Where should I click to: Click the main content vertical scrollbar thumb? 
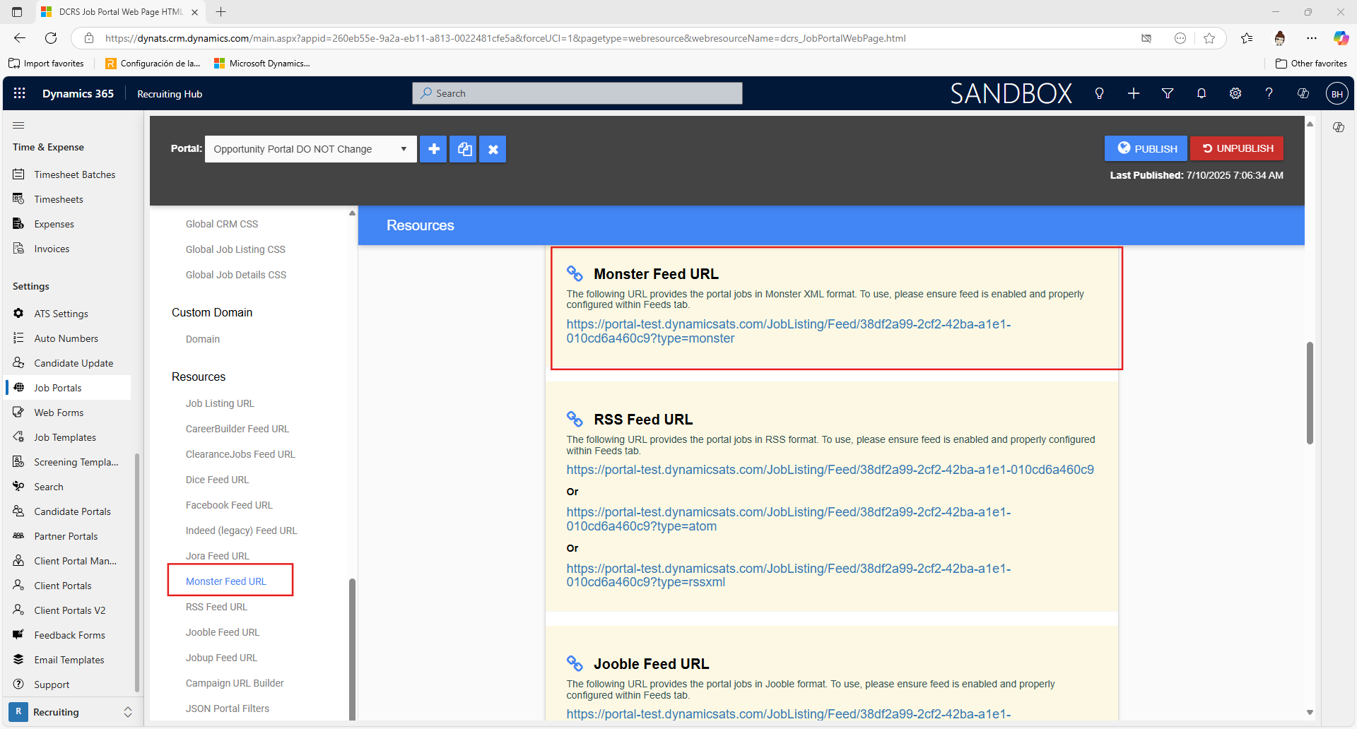pyautogui.click(x=1310, y=393)
